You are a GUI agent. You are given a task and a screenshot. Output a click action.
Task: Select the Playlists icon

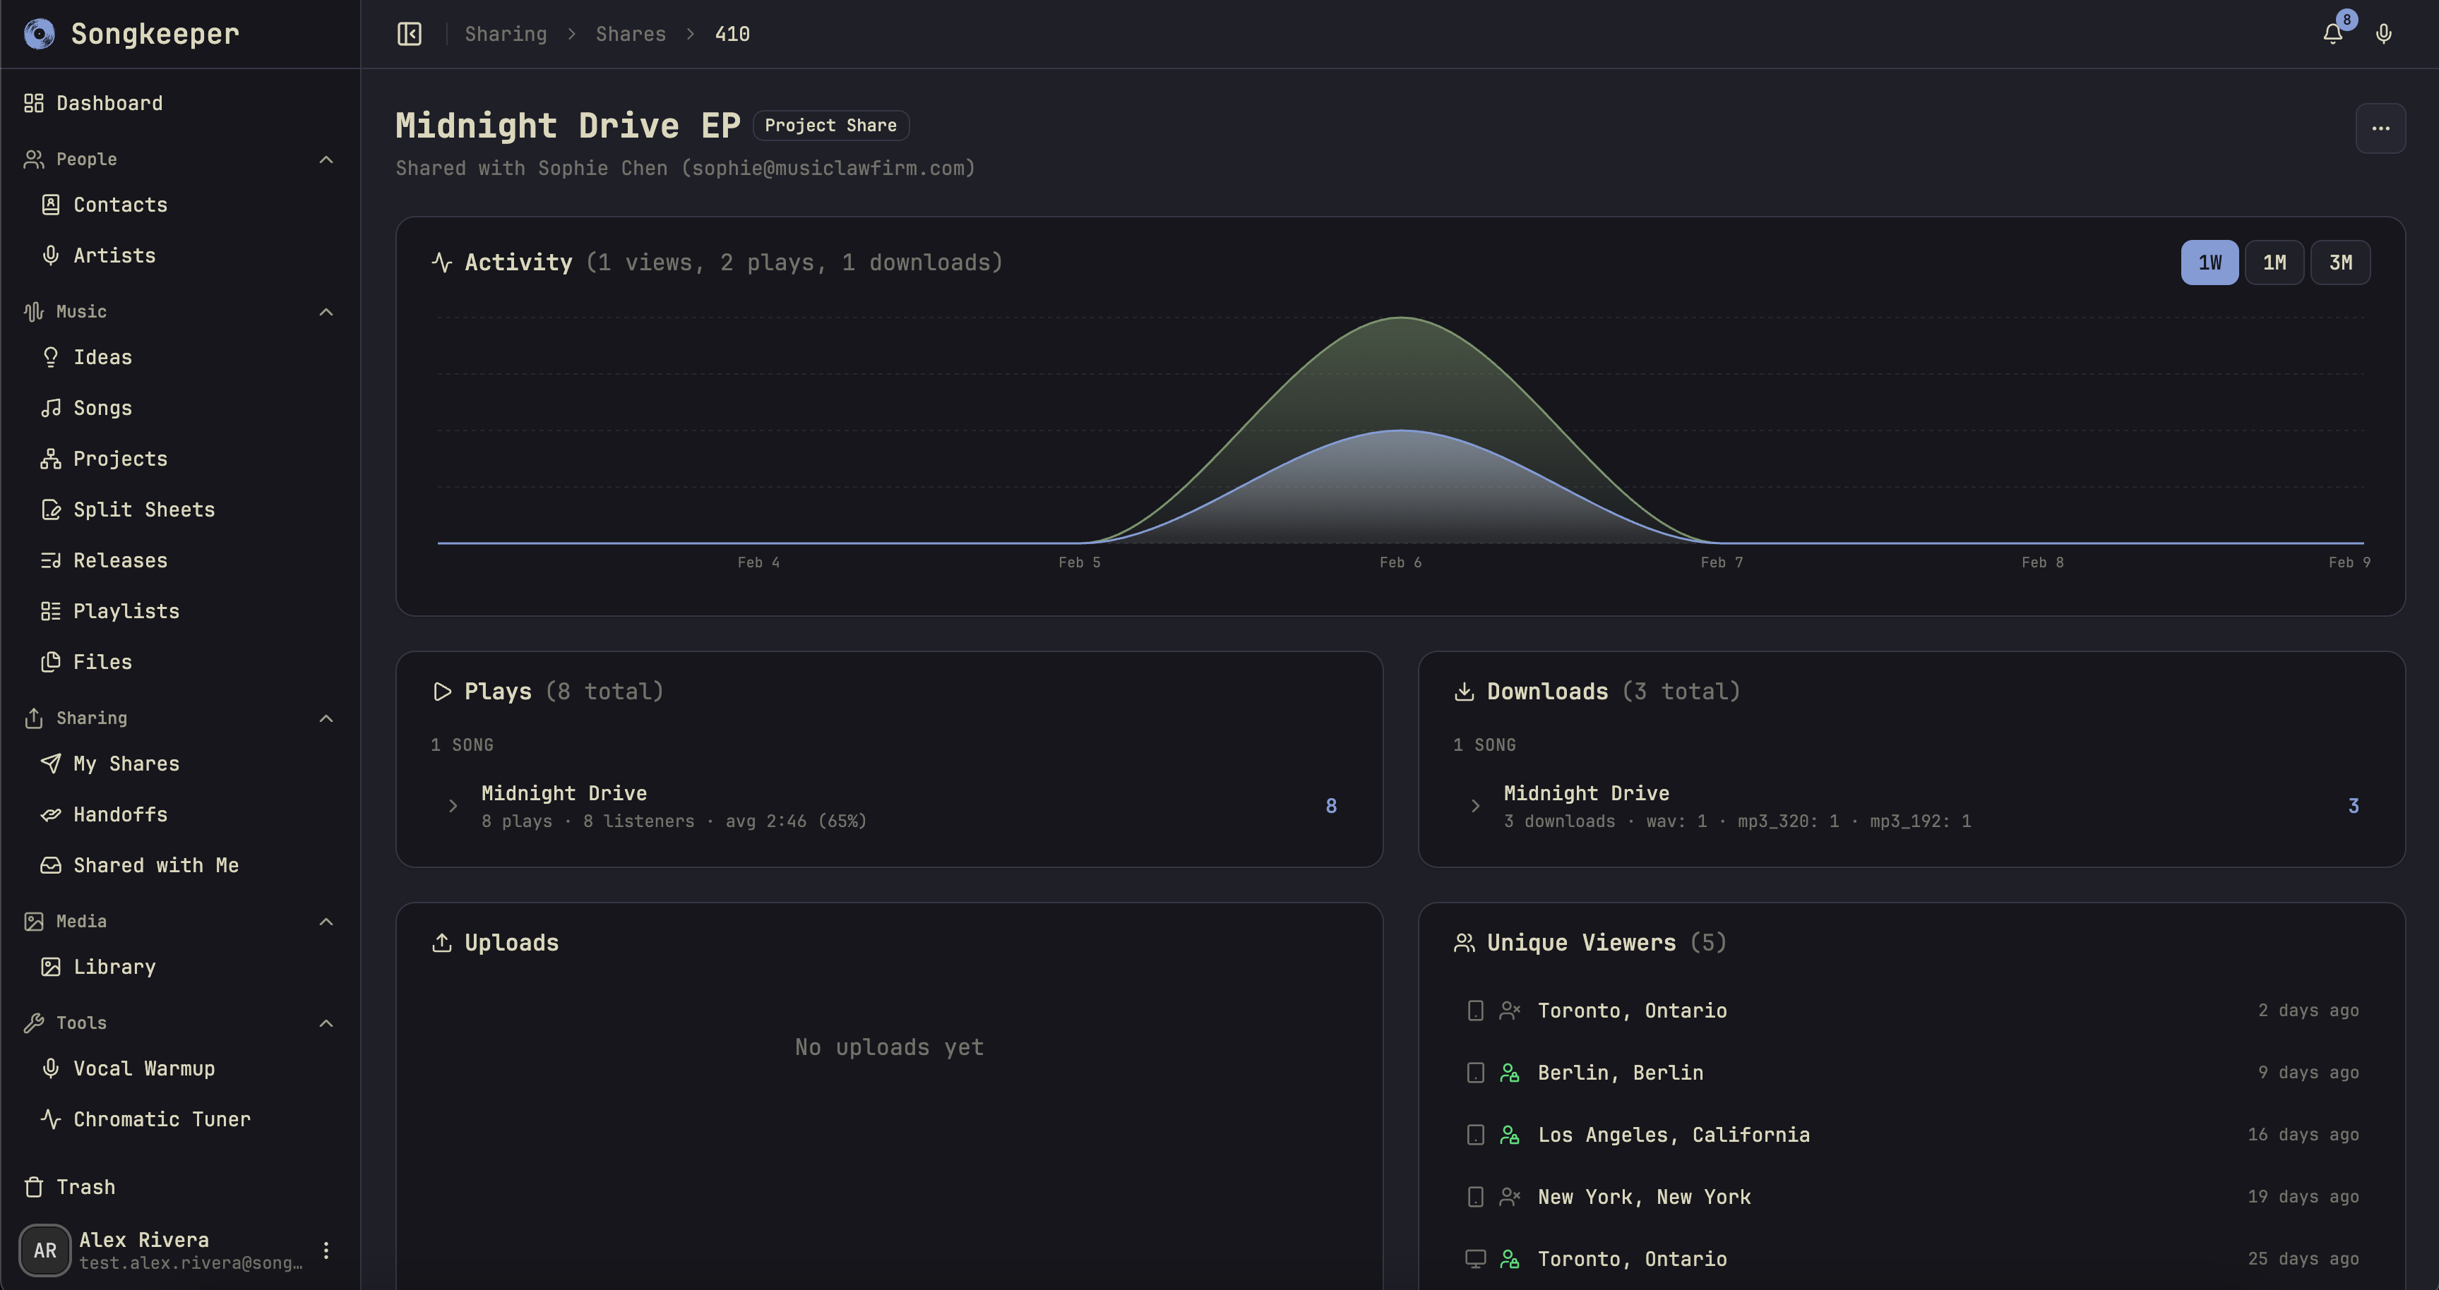tap(52, 610)
